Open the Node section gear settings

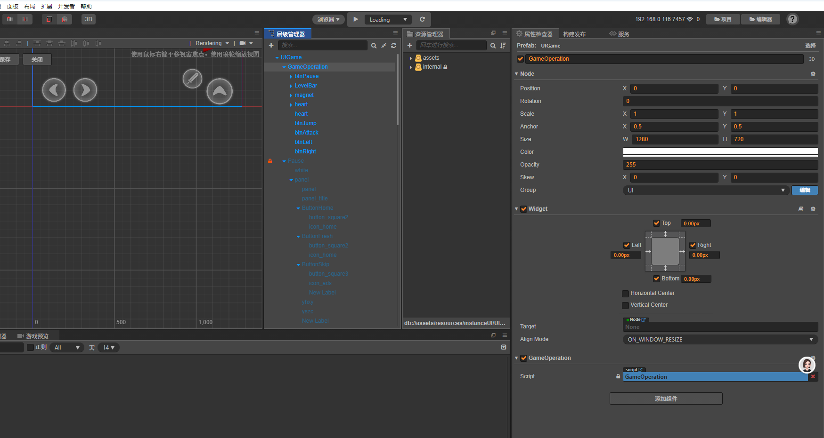tap(813, 74)
